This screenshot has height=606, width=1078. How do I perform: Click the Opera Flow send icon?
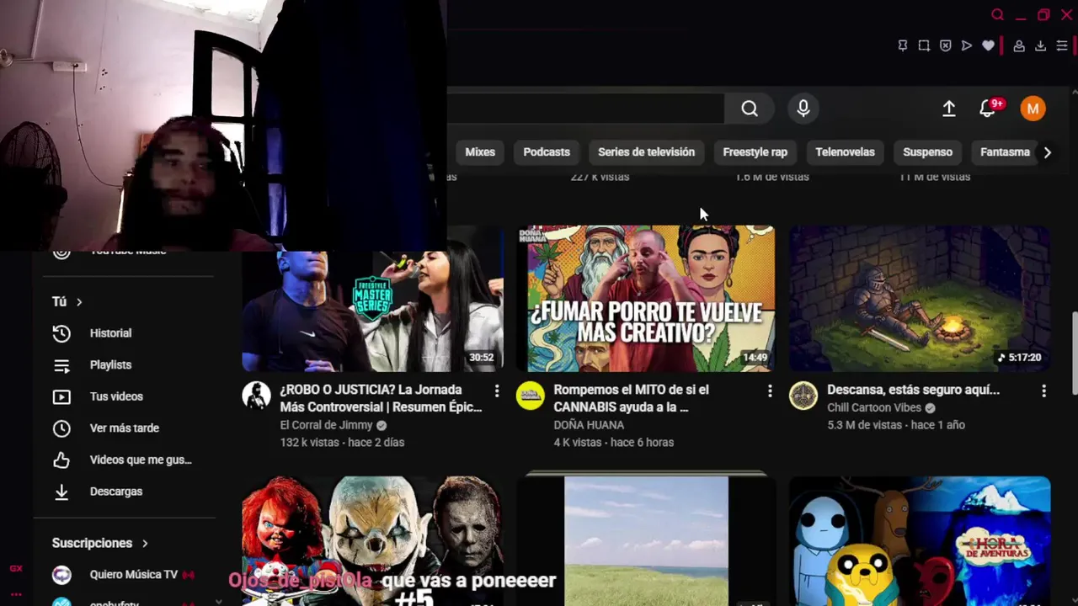tap(967, 45)
